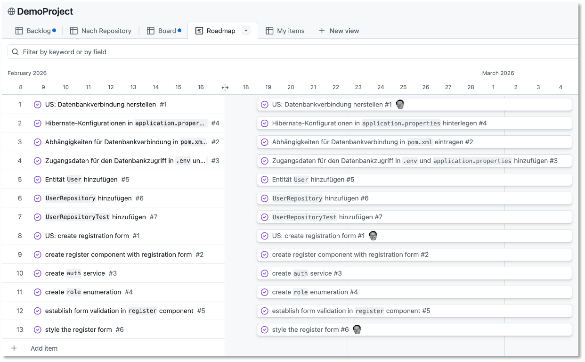Click the plus icon beside New view

(x=322, y=31)
